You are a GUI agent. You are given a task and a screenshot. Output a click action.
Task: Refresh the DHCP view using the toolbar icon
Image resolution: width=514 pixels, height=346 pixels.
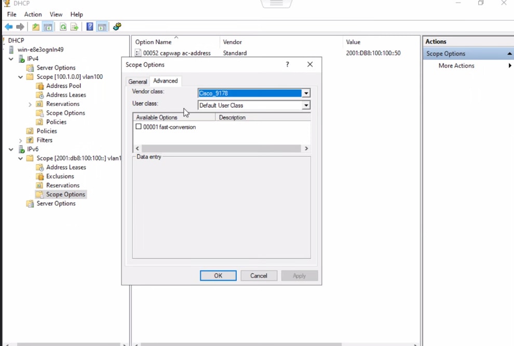[x=63, y=26]
